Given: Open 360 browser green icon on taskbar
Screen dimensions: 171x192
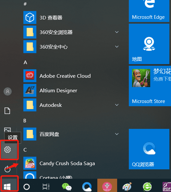Looking at the screenshot, I should pyautogui.click(x=147, y=187).
